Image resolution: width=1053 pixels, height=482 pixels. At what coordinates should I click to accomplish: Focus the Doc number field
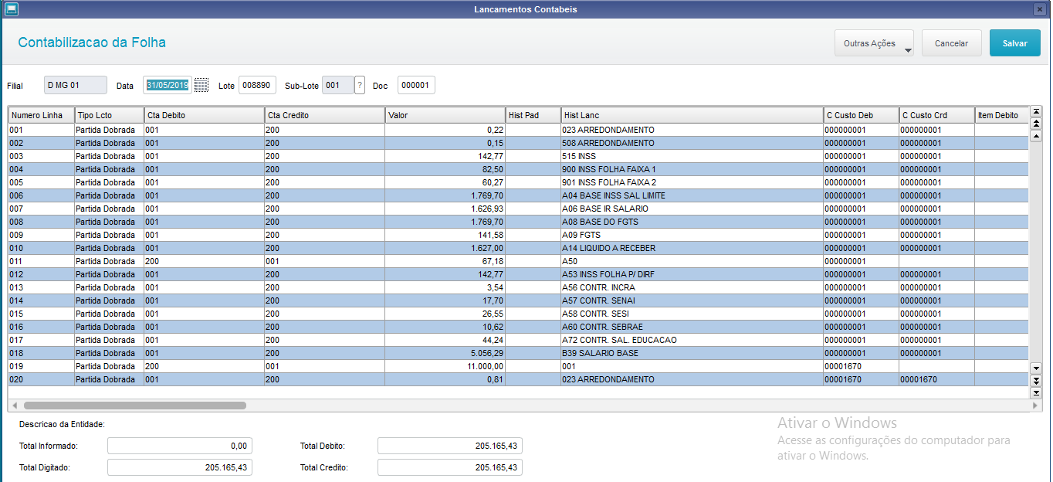(x=416, y=85)
